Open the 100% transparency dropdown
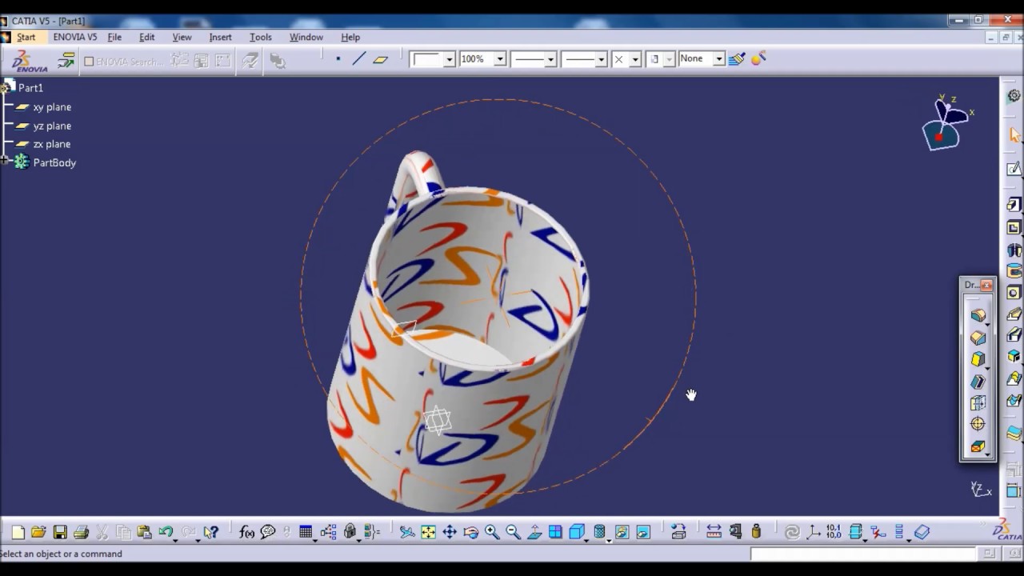 click(x=500, y=59)
